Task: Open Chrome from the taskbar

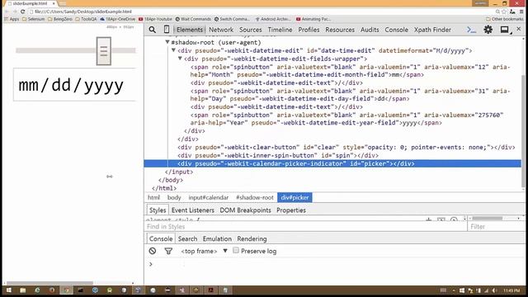Action: [66, 290]
